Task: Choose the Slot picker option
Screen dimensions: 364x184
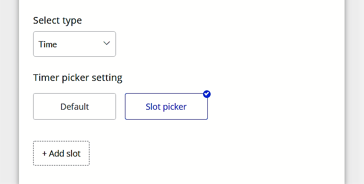Action: (166, 106)
